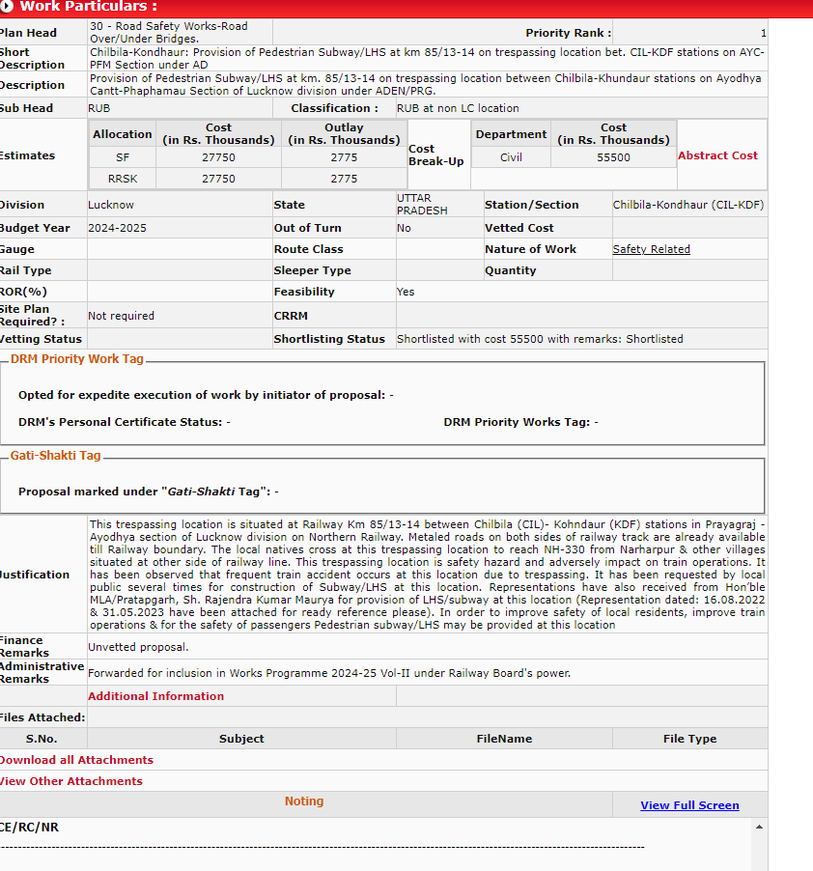Click View Full Screen link
The width and height of the screenshot is (813, 871).
click(x=689, y=805)
